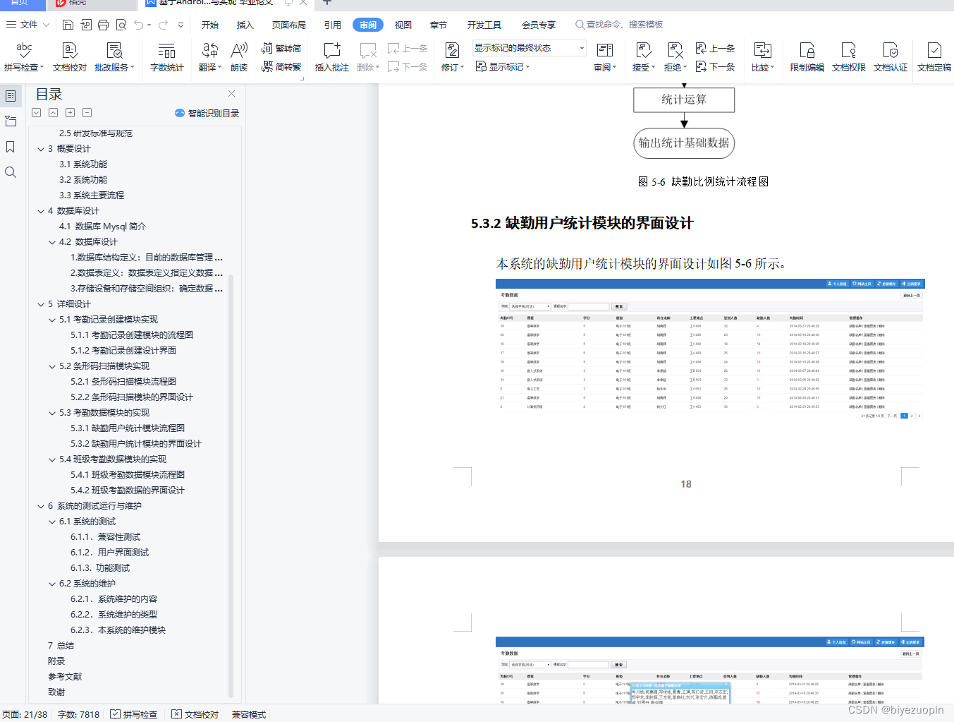Collapse section 5.1 考勤记录创建模块实现

pyautogui.click(x=52, y=320)
